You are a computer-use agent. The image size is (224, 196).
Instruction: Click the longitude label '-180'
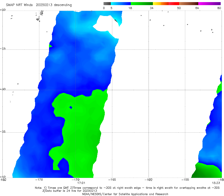(3, 180)
